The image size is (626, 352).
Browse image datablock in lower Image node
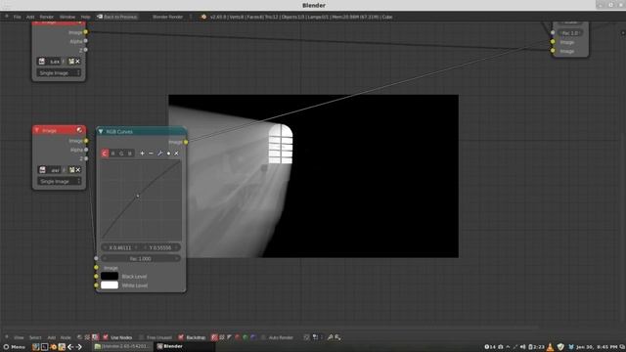click(42, 170)
